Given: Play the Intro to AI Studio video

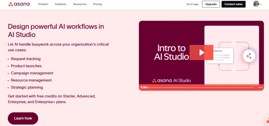Looking at the screenshot, I should coord(201,53).
